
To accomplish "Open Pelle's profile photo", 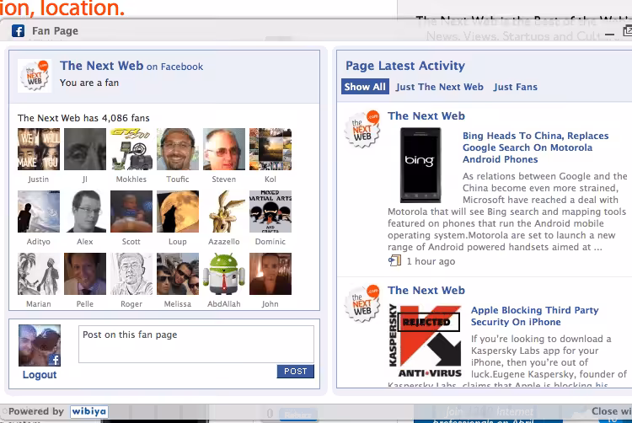I will coord(85,274).
